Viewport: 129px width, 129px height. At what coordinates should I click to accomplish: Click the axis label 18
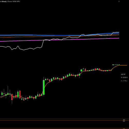[124, 121]
